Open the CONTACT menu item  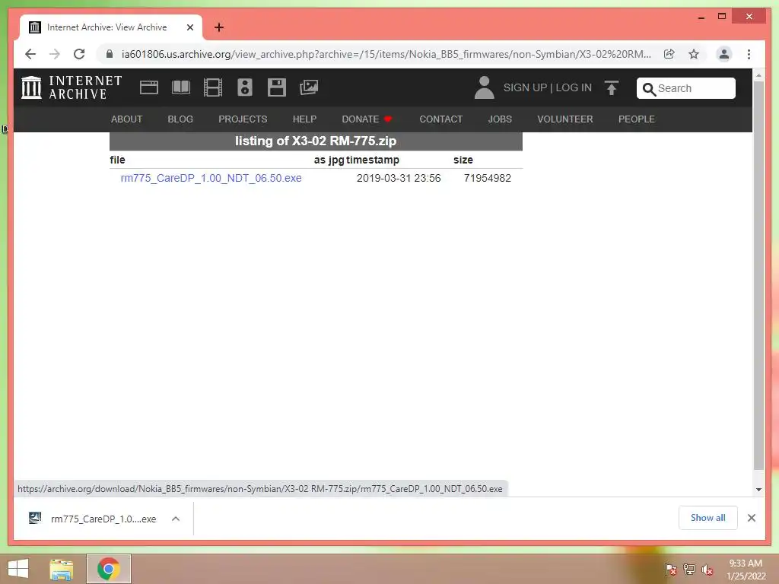tap(440, 119)
